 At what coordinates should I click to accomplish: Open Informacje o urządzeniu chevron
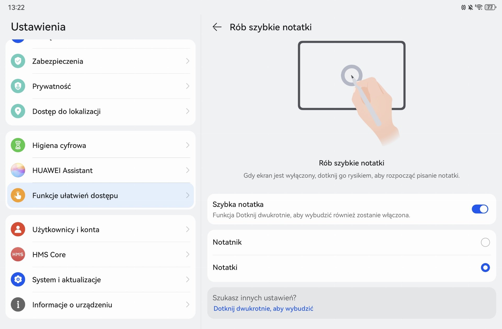tap(187, 304)
